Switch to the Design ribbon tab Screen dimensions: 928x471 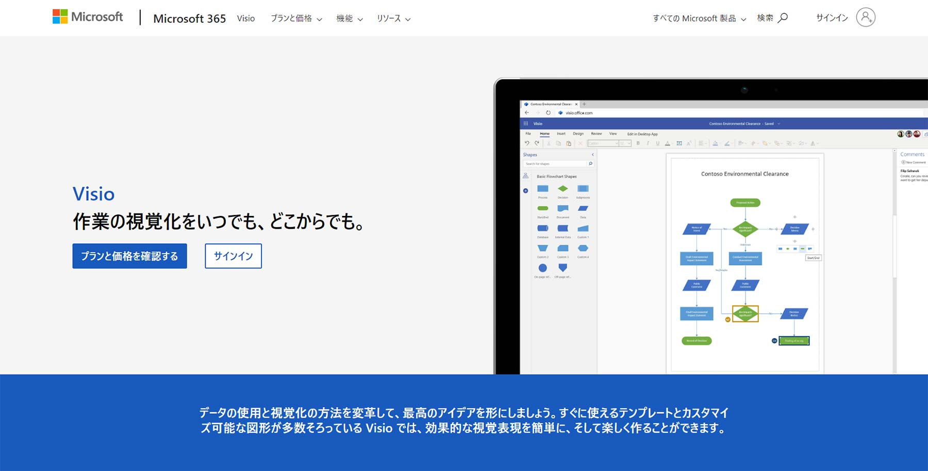click(x=578, y=134)
